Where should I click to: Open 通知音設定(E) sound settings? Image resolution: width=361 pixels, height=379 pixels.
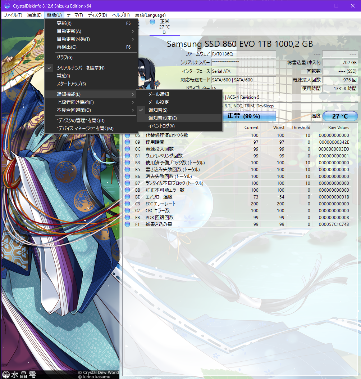pyautogui.click(x=179, y=118)
